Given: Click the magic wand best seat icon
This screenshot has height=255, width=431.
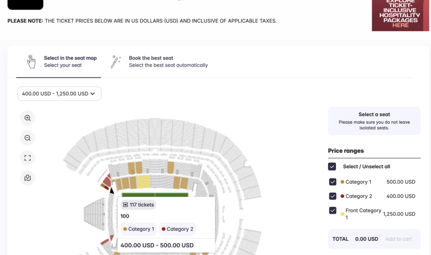Looking at the screenshot, I should click(x=116, y=62).
